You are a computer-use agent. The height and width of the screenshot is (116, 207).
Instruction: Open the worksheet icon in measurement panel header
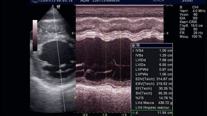pyautogui.click(x=138, y=45)
